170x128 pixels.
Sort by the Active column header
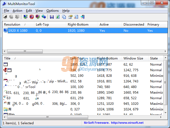[110, 25]
